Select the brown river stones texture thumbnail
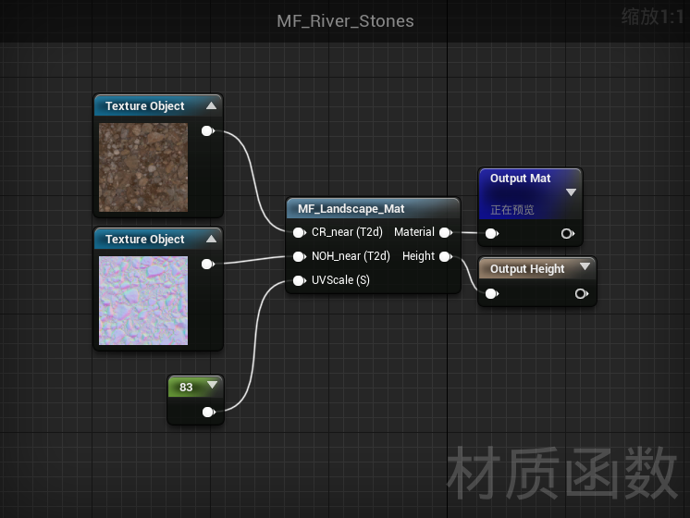Viewport: 690px width, 518px height. (x=143, y=167)
